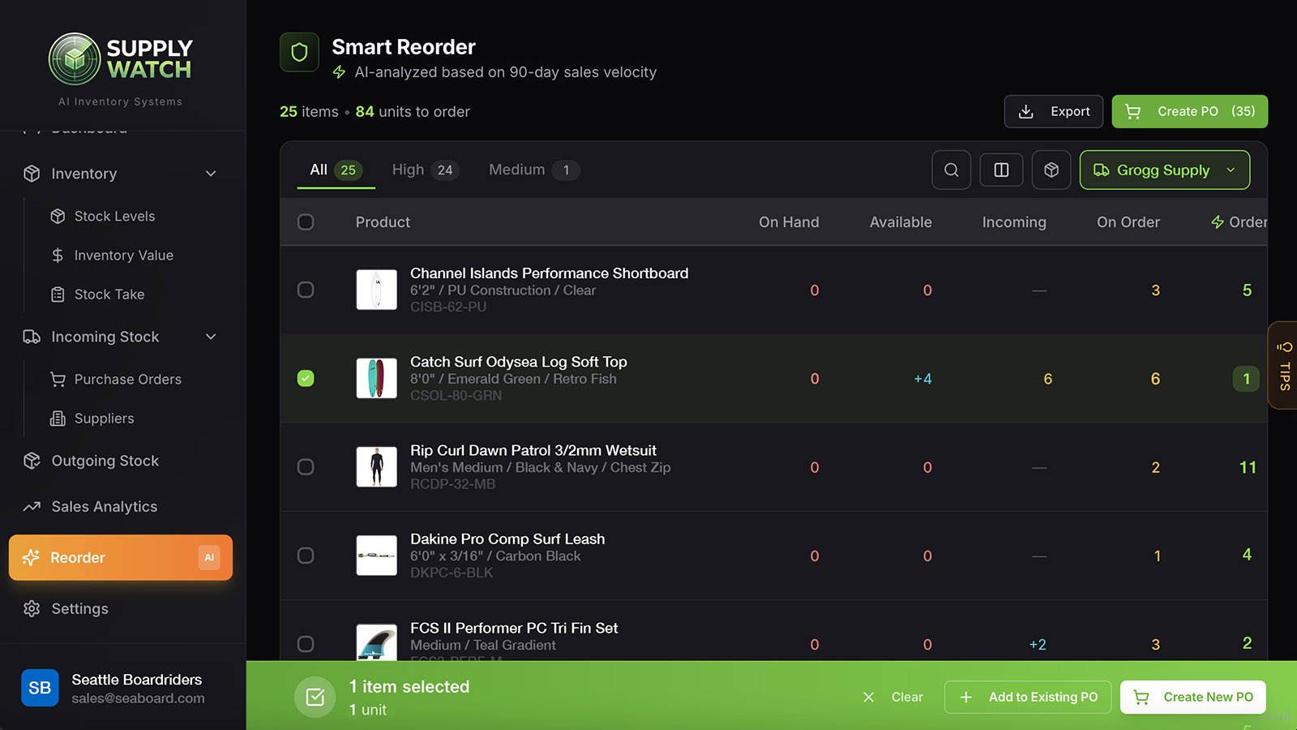This screenshot has height=730, width=1297.
Task: Click the Catch Surf Odysea thumbnail
Action: [x=377, y=378]
